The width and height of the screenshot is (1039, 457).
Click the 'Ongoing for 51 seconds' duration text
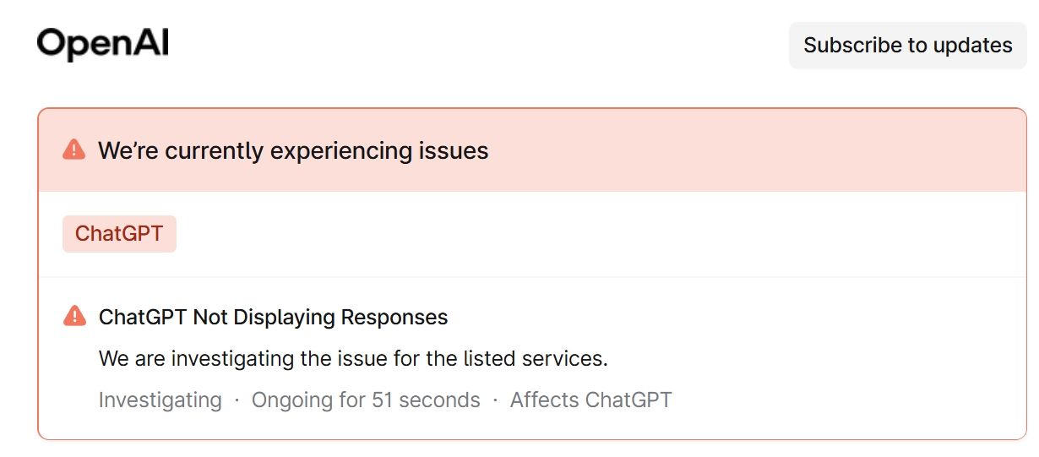coord(366,400)
